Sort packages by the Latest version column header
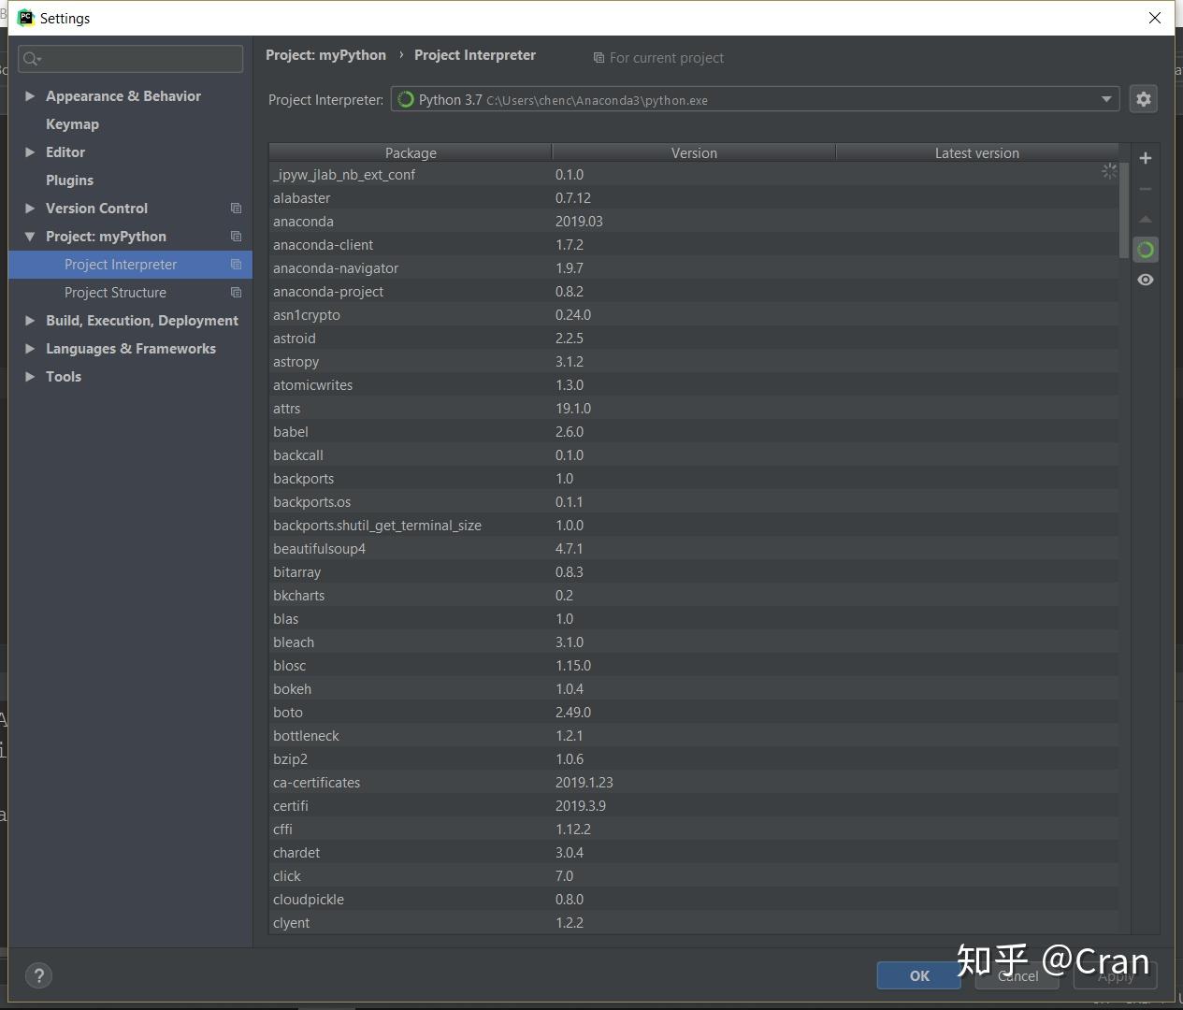Screen dimensions: 1183x1010 coord(976,152)
